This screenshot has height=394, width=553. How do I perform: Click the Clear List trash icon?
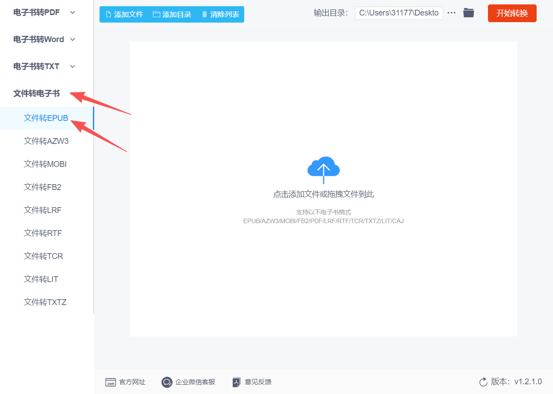(x=204, y=14)
